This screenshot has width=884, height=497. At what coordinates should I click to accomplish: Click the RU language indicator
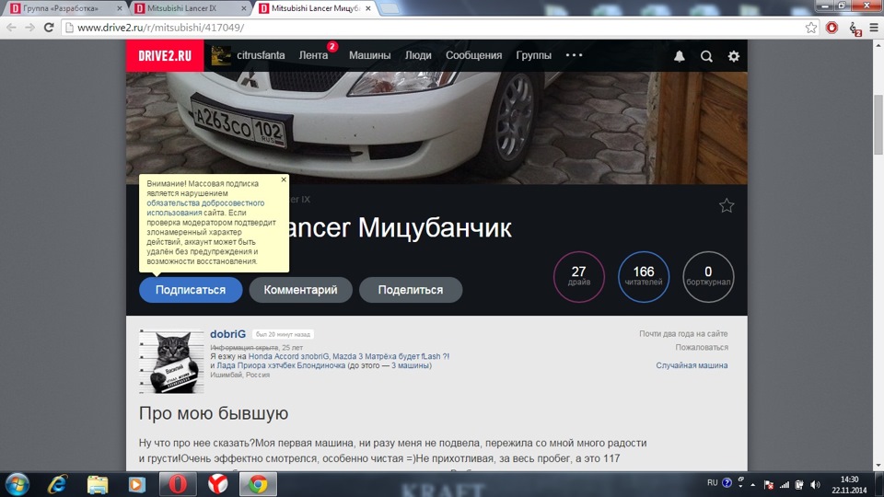tap(713, 483)
